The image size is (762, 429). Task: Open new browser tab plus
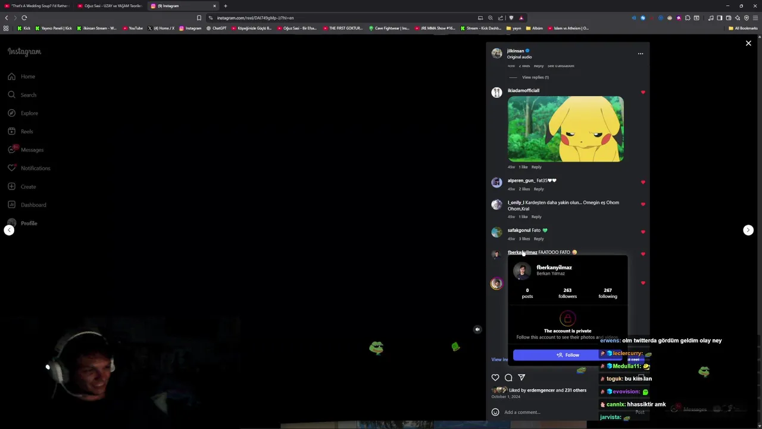226,6
